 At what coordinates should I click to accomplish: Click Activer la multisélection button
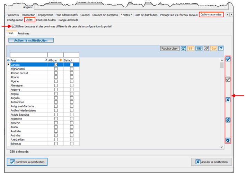pyautogui.click(x=31, y=40)
